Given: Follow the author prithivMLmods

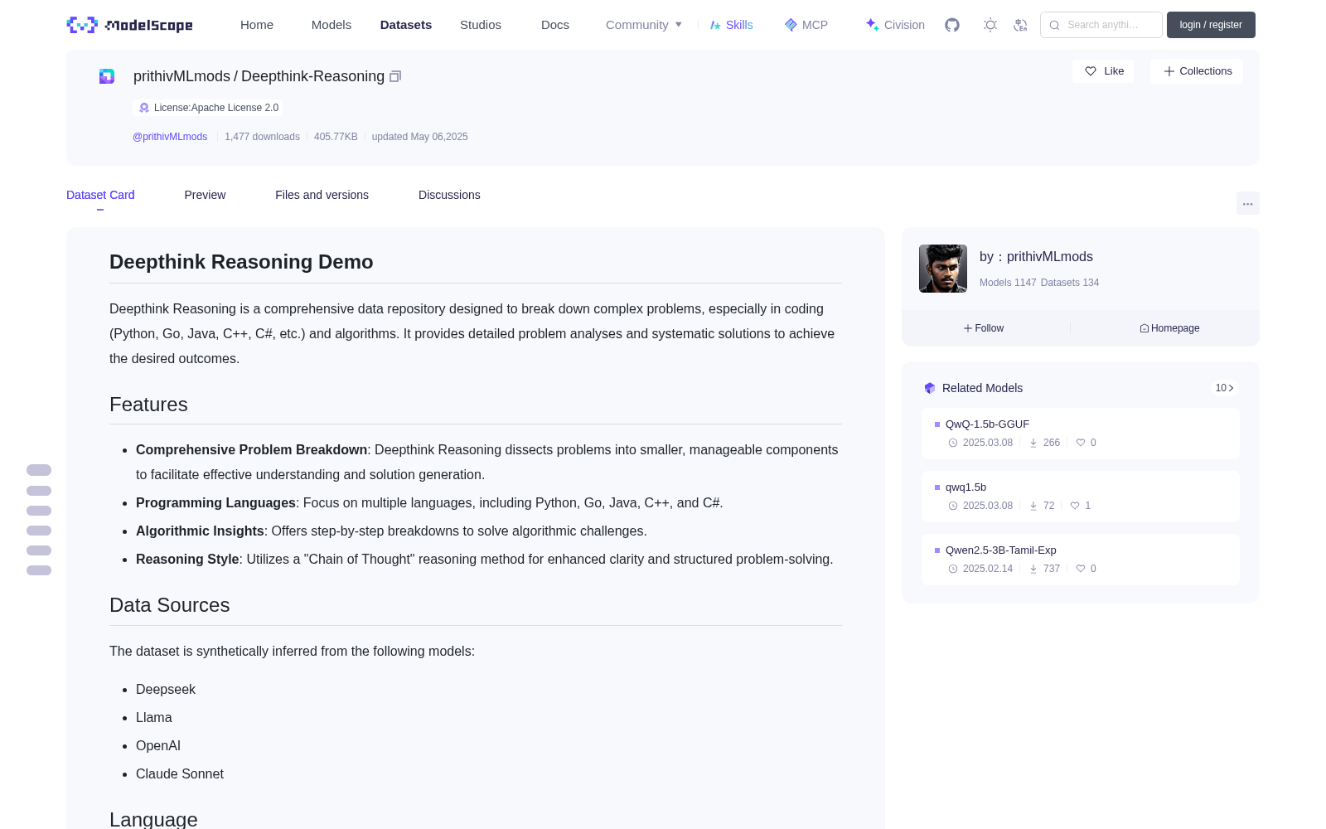Looking at the screenshot, I should (x=984, y=328).
